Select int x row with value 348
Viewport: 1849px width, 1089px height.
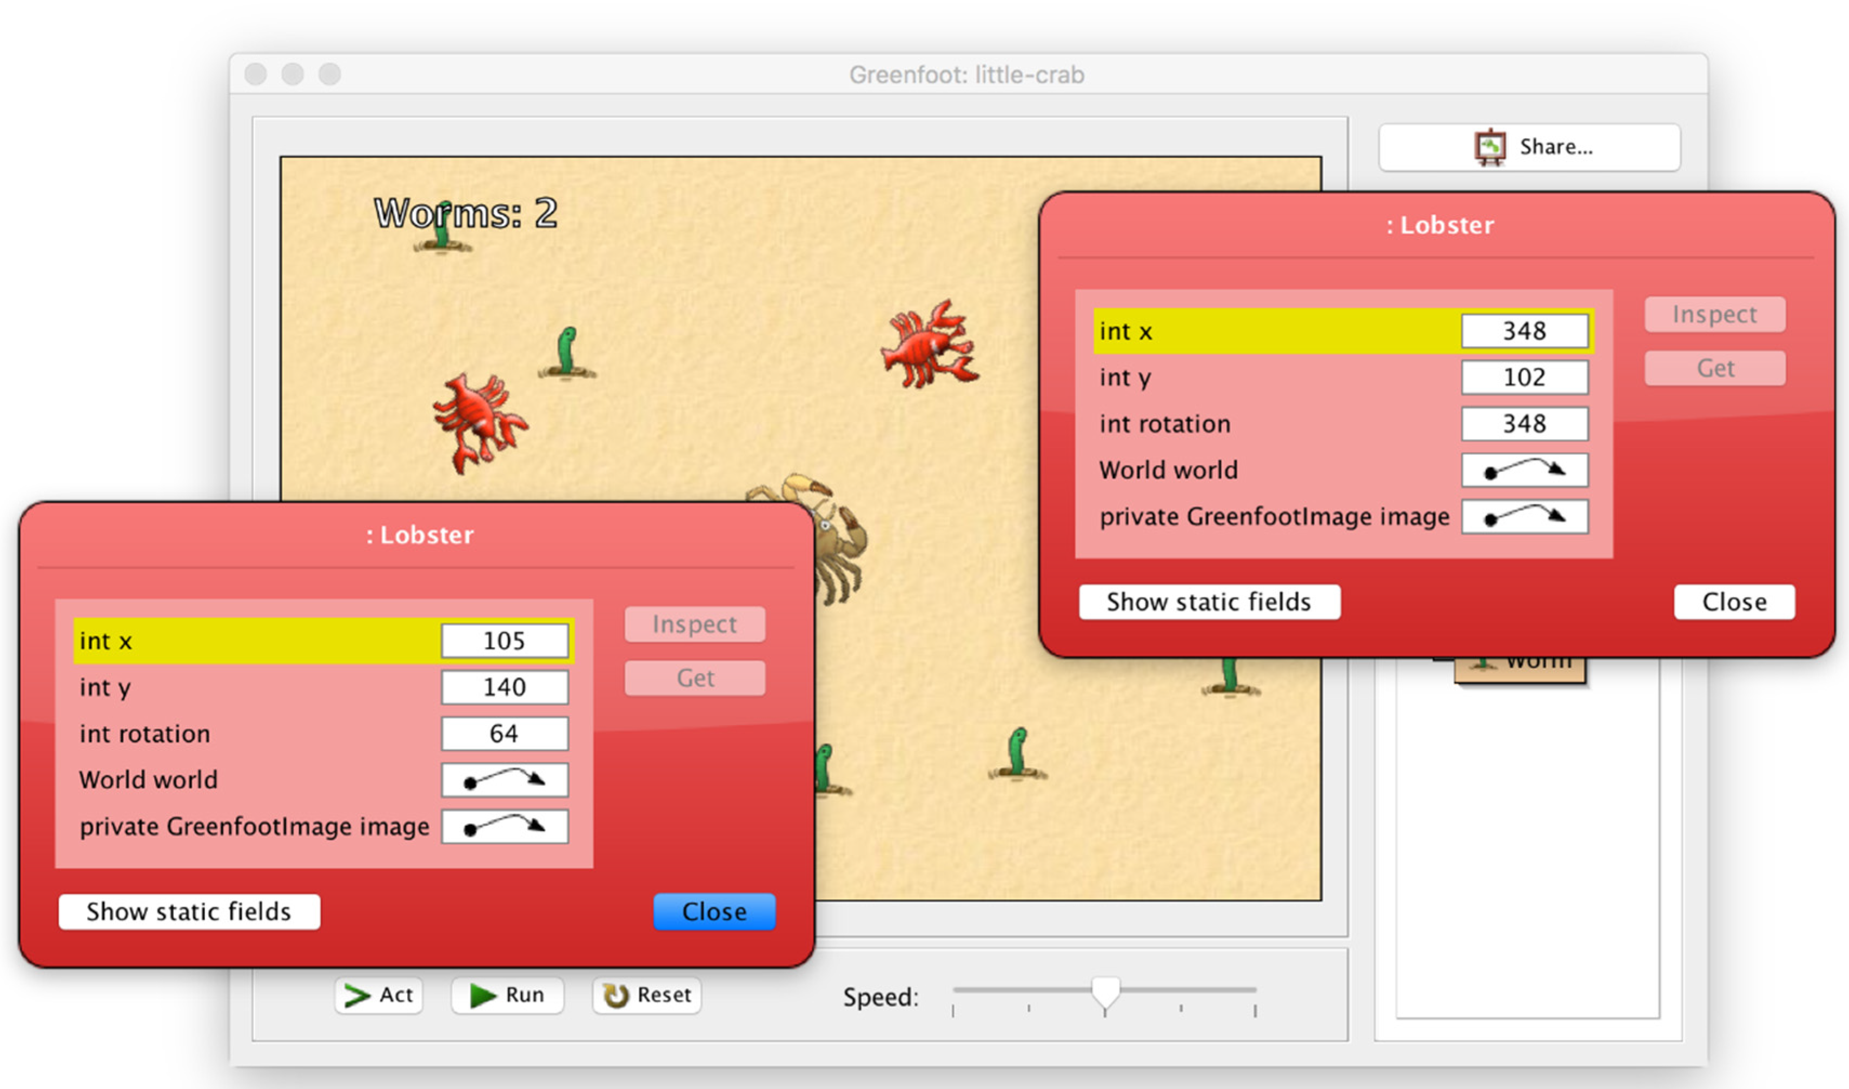tap(1343, 331)
